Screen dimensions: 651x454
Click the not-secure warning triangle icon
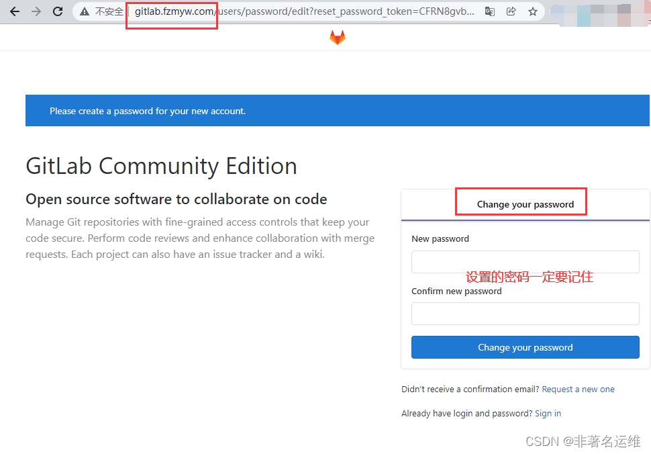pyautogui.click(x=85, y=11)
